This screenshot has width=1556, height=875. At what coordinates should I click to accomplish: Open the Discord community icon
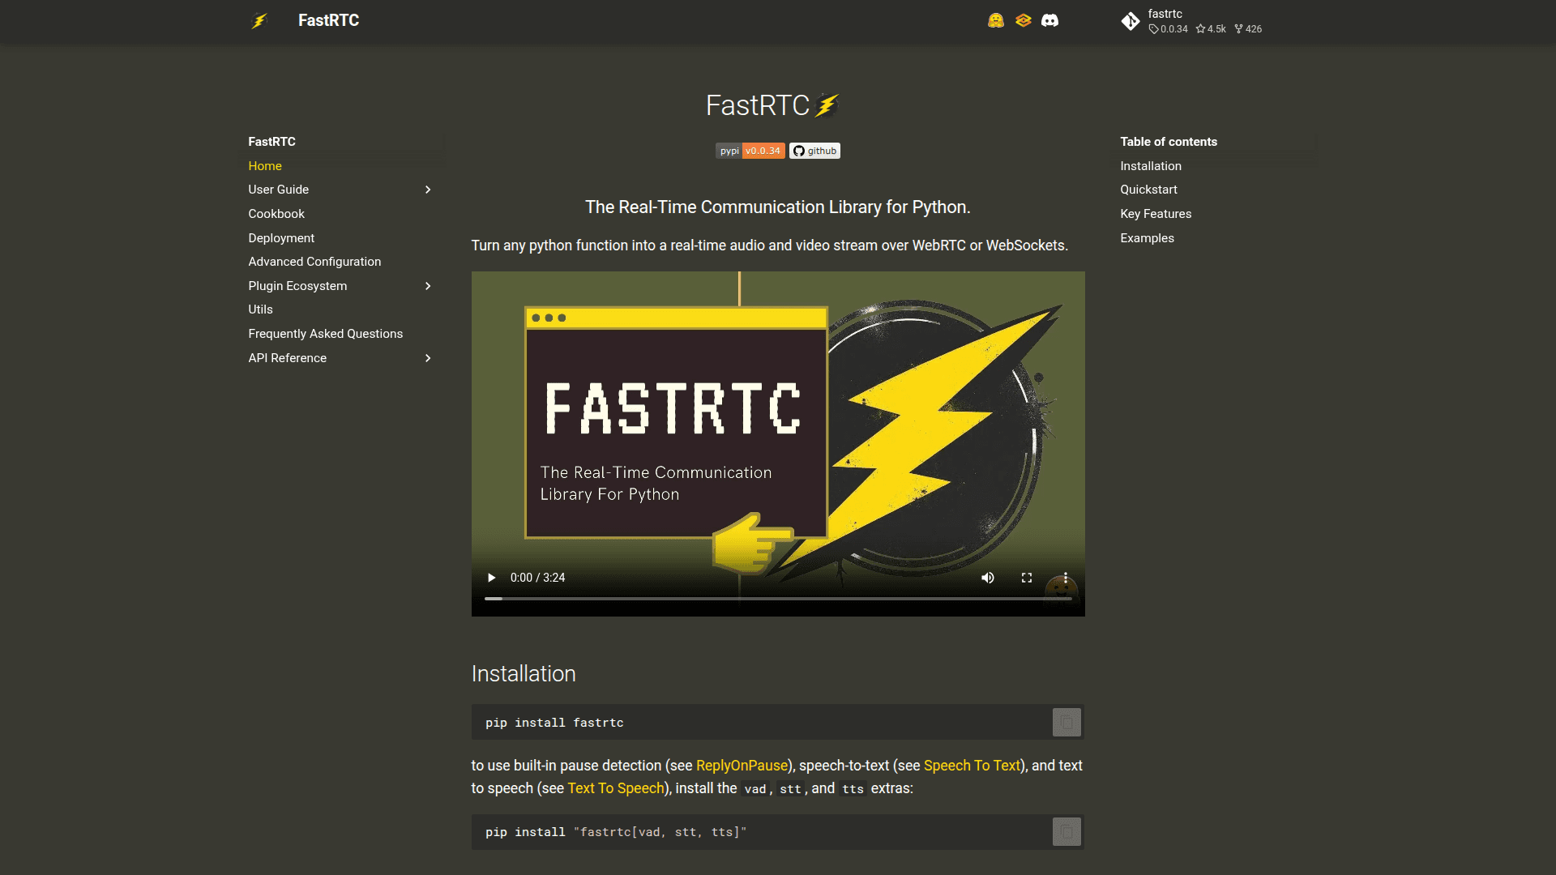point(1051,19)
